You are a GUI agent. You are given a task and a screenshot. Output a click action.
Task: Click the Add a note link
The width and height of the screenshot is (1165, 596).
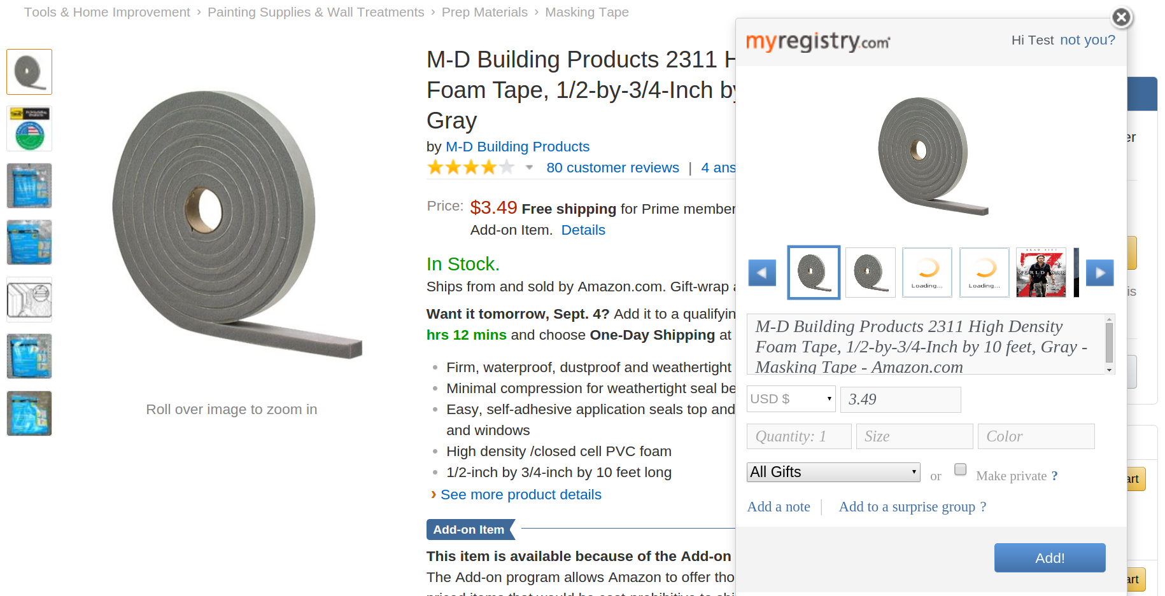click(779, 507)
